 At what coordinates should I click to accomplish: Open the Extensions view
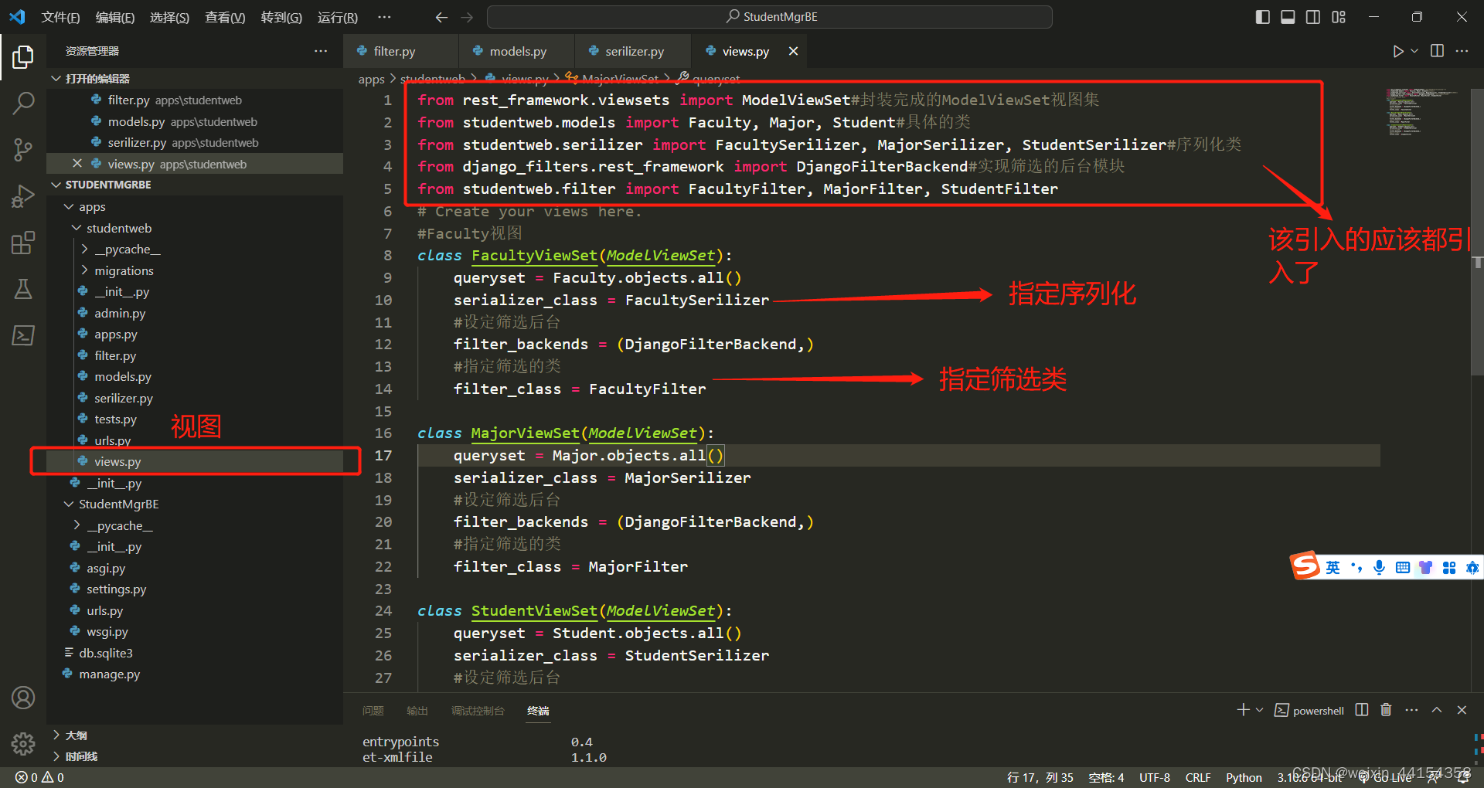pyautogui.click(x=23, y=243)
